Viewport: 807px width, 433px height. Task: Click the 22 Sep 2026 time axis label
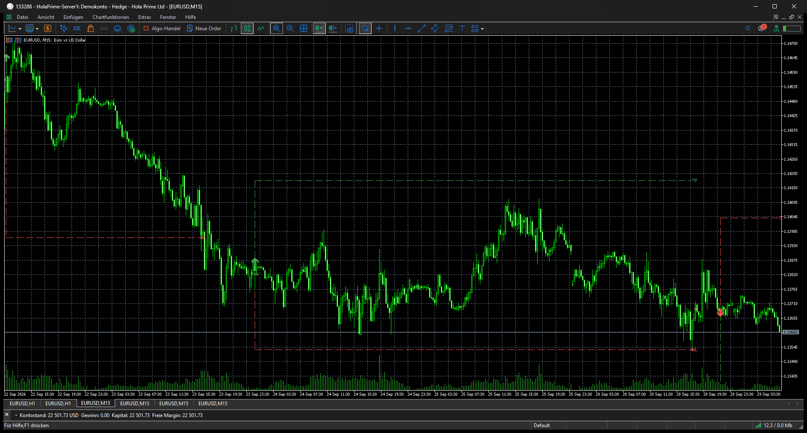click(15, 394)
